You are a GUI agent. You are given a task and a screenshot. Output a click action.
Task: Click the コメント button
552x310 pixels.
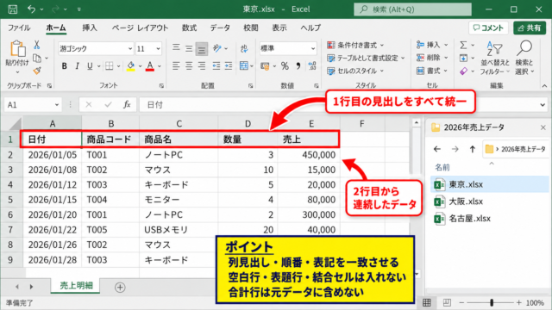click(488, 28)
